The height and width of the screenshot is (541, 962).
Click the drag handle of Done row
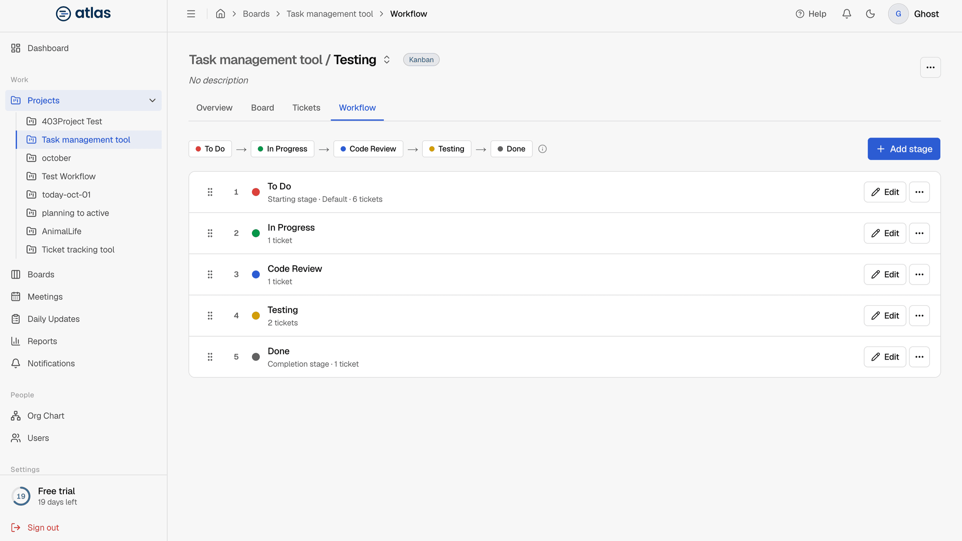click(x=210, y=357)
